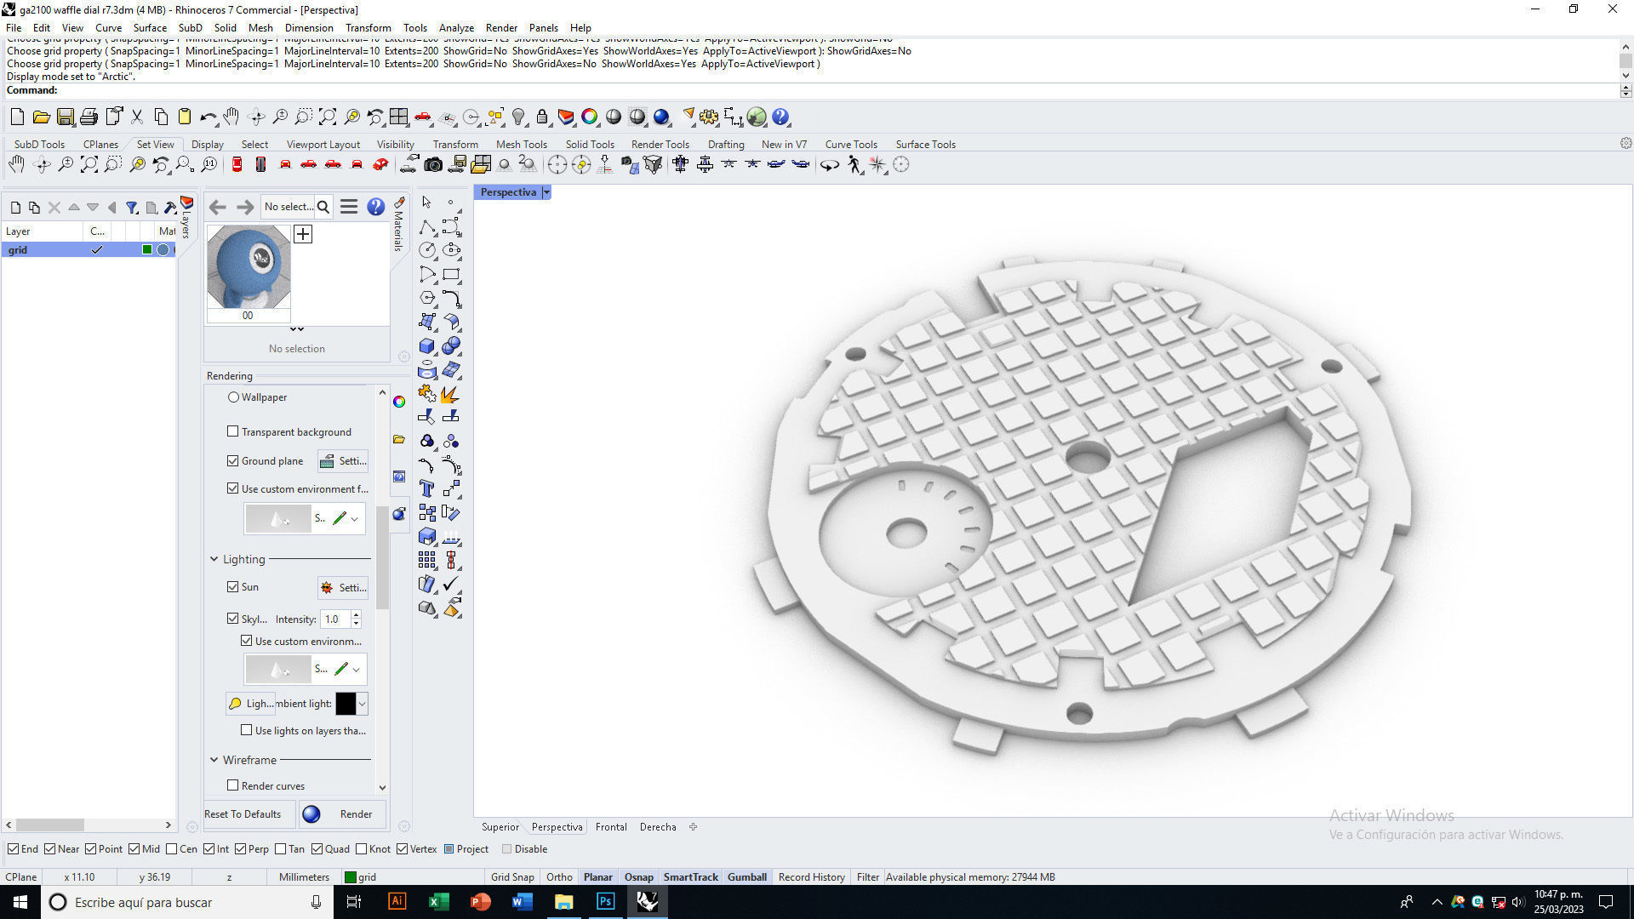The width and height of the screenshot is (1634, 919).
Task: Toggle the Ground plane checkbox
Action: (x=232, y=460)
